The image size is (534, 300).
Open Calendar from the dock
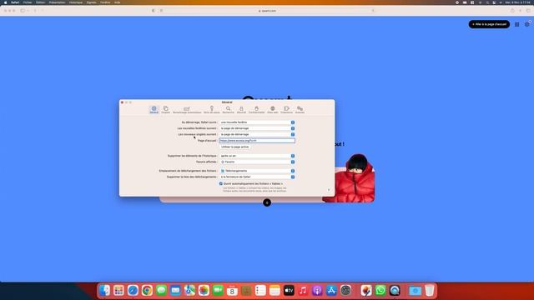pyautogui.click(x=232, y=291)
